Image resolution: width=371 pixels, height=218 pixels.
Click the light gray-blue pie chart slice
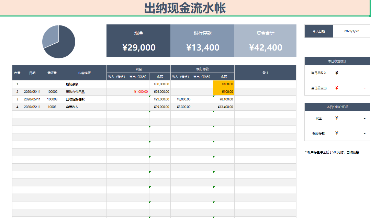[50, 36]
